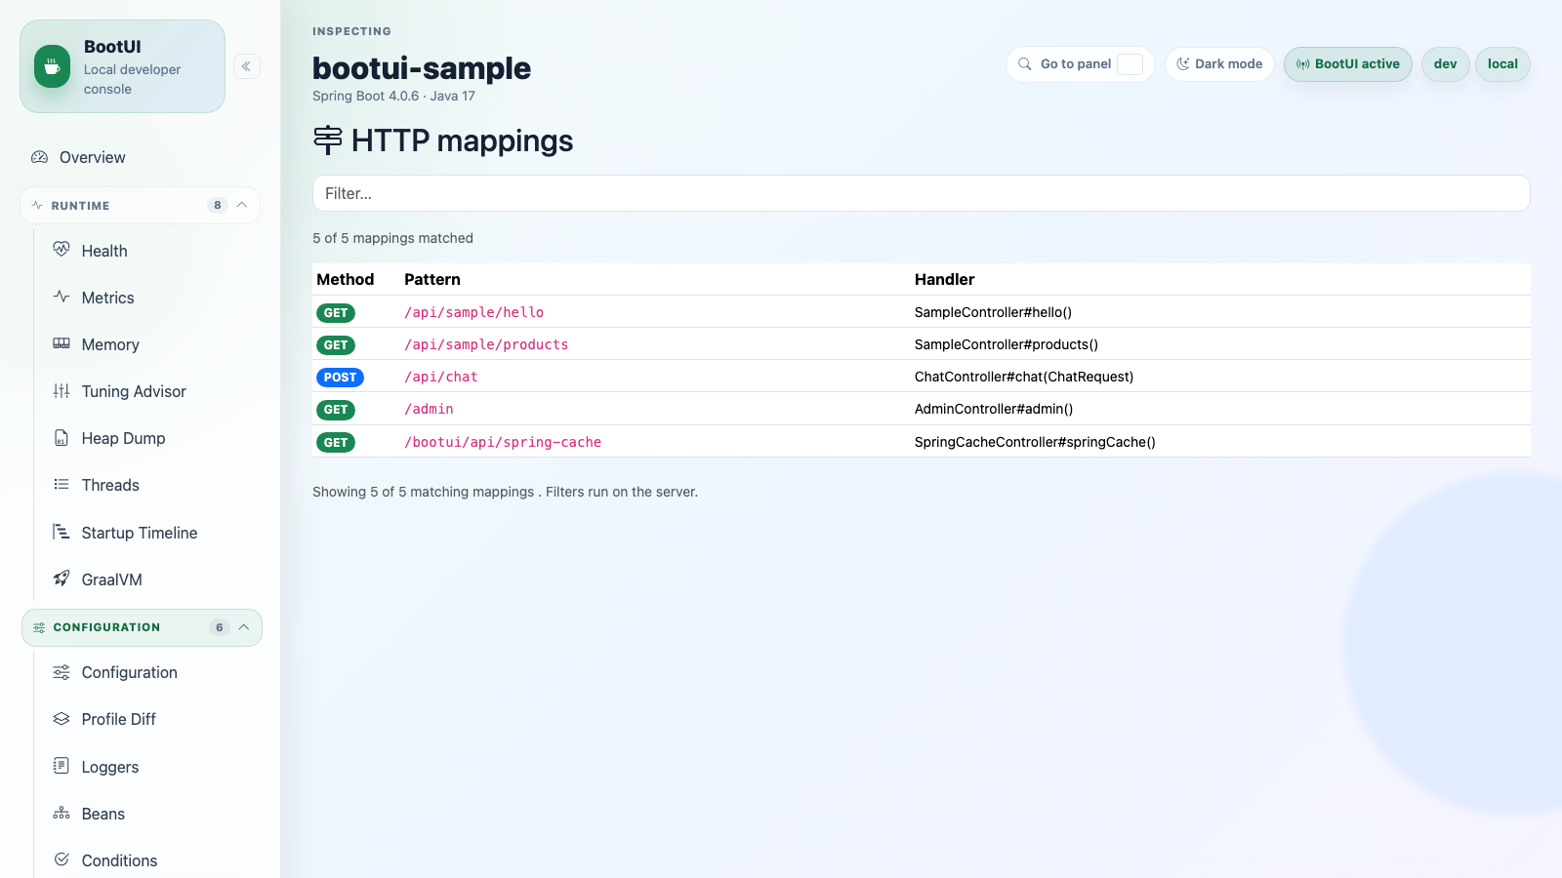Click the local profile badge
Screen dimensions: 1562x878
click(1502, 64)
